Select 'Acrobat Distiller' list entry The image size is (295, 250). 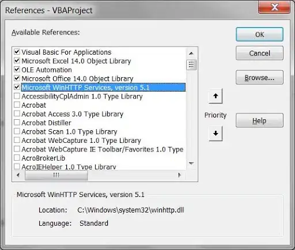point(46,123)
